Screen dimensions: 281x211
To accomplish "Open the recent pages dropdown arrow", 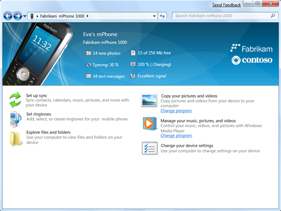I will [25, 16].
